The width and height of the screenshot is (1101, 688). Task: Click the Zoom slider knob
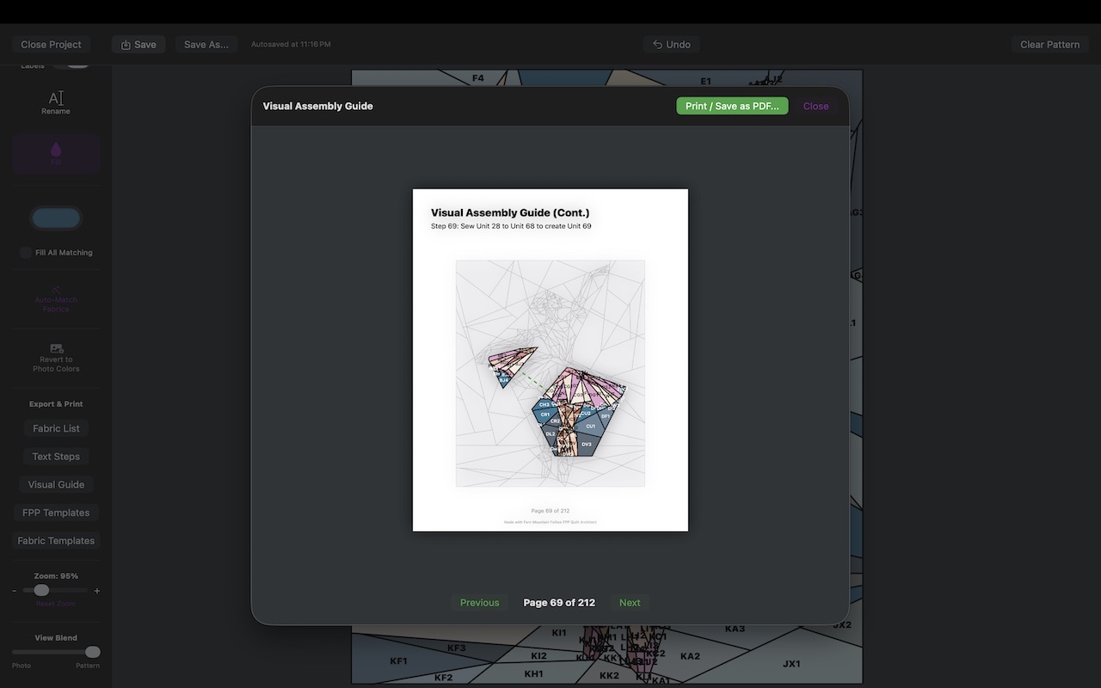point(41,590)
